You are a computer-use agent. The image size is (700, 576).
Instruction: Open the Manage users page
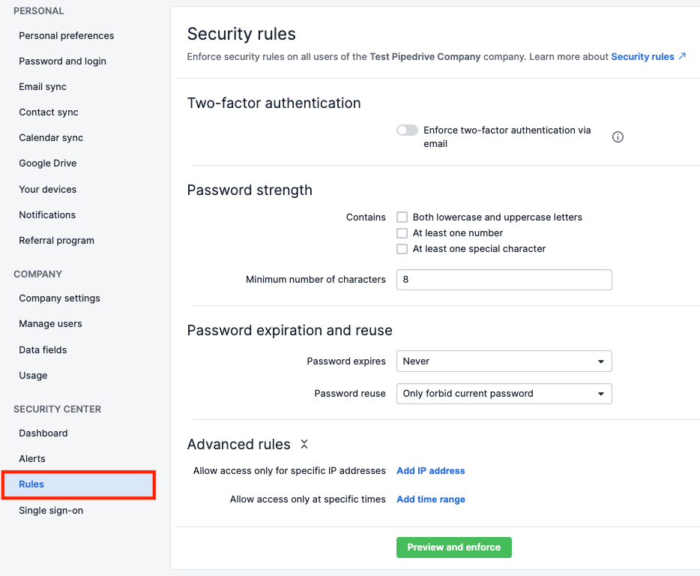pos(50,324)
